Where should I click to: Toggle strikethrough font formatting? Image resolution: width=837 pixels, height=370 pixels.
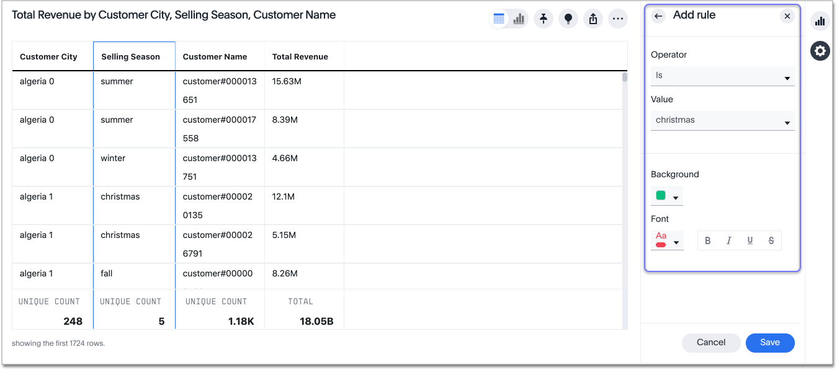(x=771, y=240)
